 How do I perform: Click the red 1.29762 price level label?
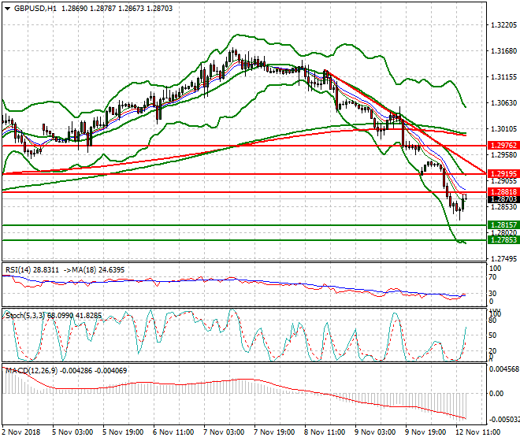click(x=503, y=145)
